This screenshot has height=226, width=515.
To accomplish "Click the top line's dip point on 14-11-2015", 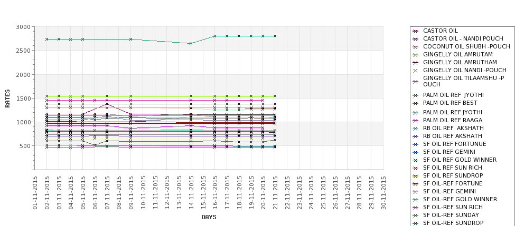I will (x=191, y=43).
